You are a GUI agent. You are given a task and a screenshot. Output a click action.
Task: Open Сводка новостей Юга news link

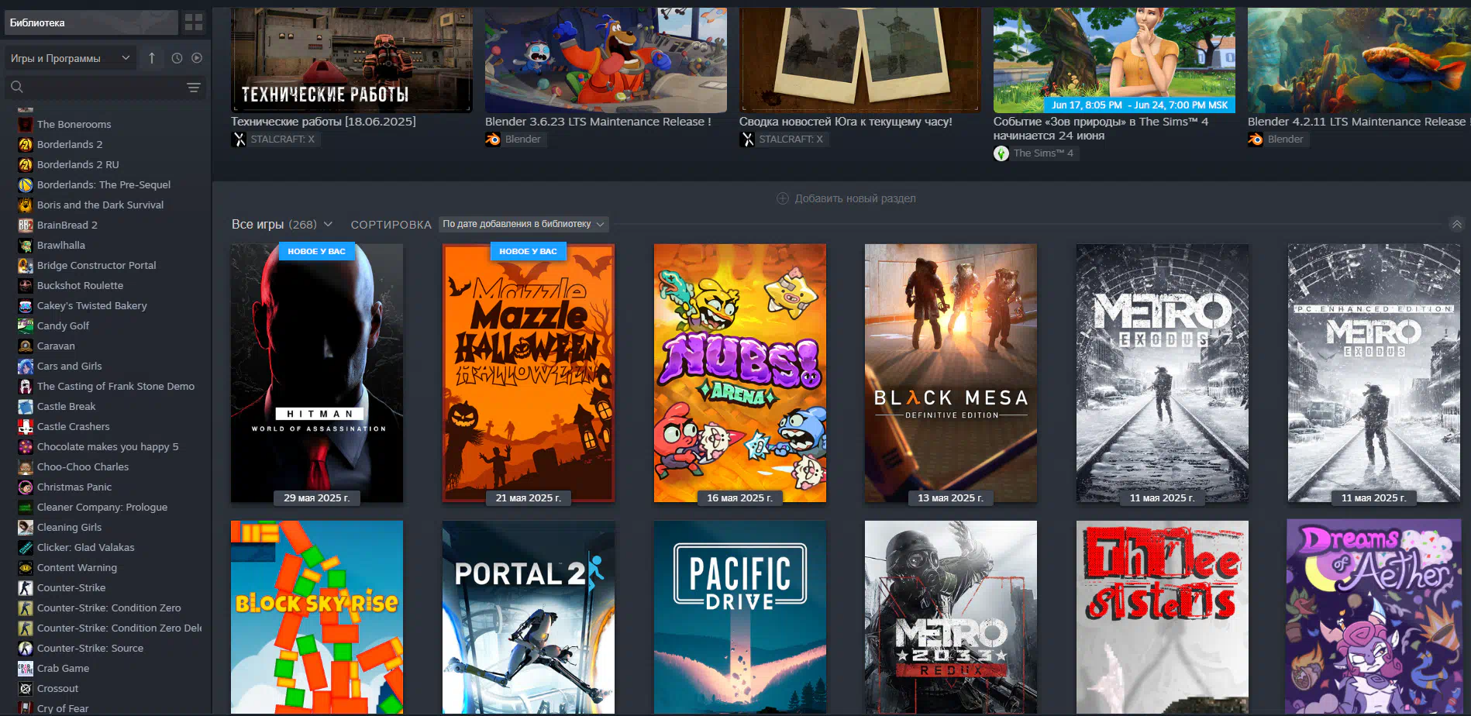click(x=846, y=122)
